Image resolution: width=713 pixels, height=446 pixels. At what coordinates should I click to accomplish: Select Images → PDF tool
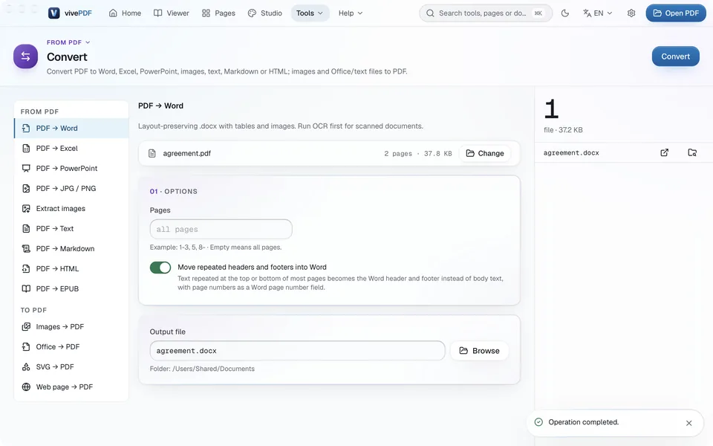71,327
